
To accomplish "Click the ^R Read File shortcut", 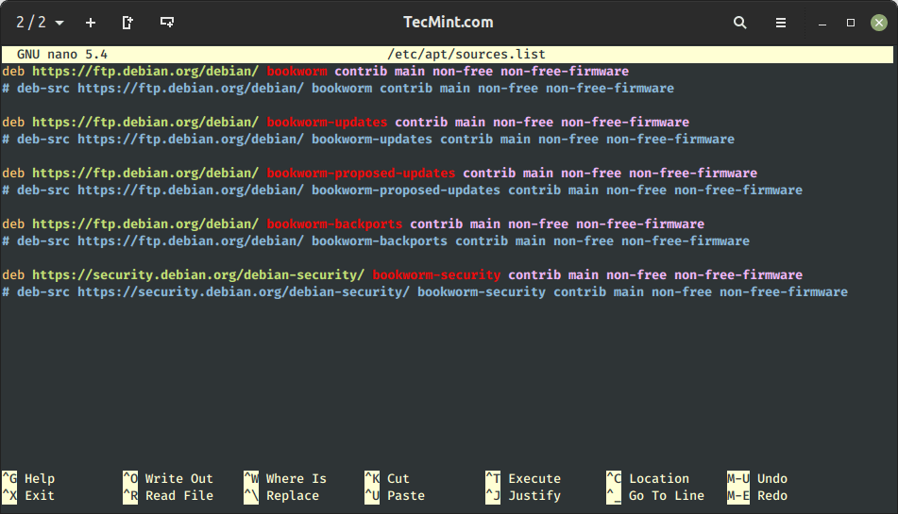I will point(168,496).
